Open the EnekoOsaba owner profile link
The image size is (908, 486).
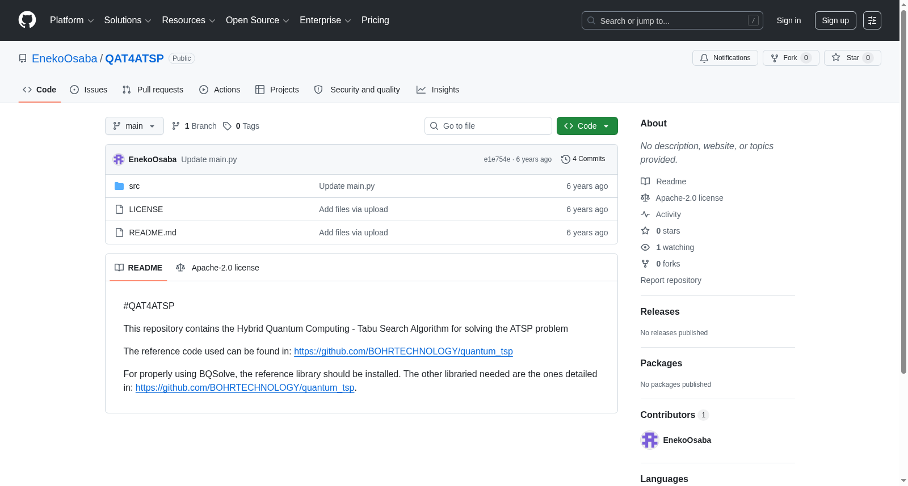click(x=65, y=58)
